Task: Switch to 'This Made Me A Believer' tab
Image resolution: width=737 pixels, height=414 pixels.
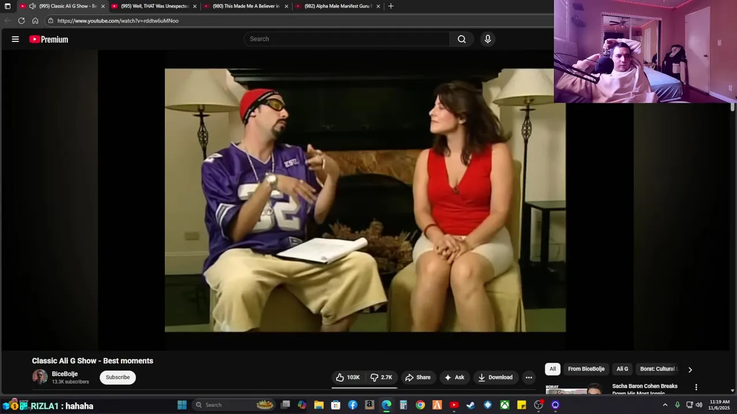Action: 246,6
